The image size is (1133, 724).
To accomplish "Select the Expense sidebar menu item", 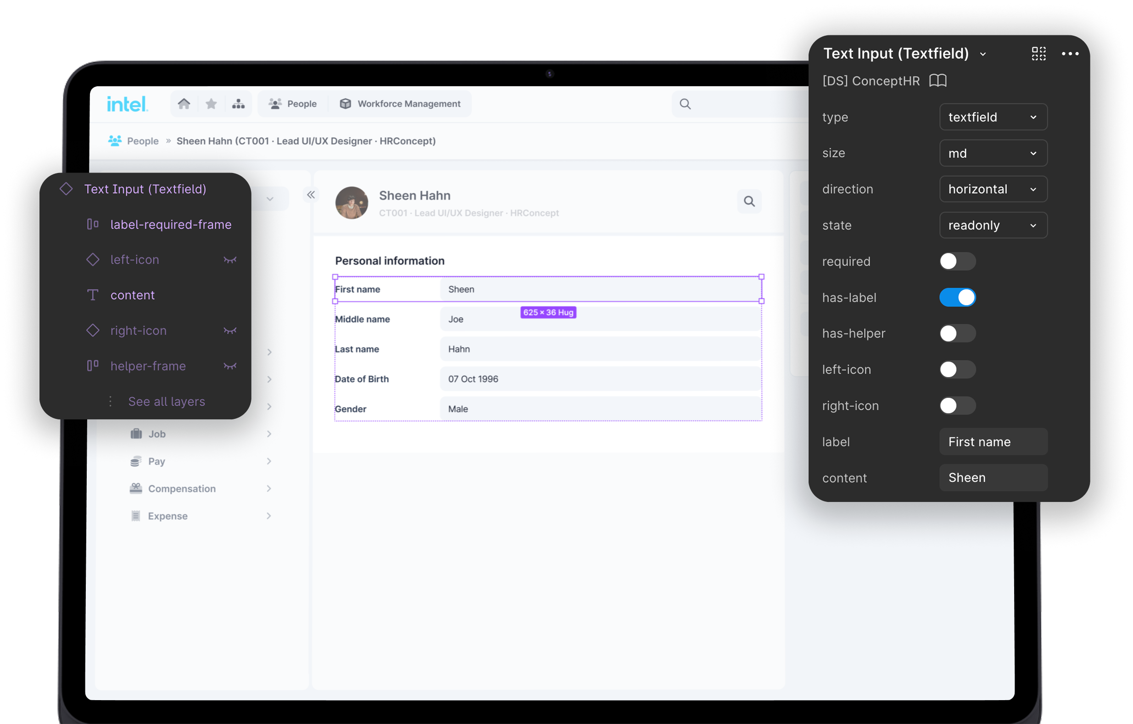I will coord(201,516).
